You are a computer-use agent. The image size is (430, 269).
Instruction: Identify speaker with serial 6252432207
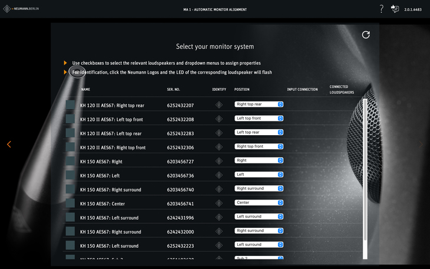click(x=219, y=105)
